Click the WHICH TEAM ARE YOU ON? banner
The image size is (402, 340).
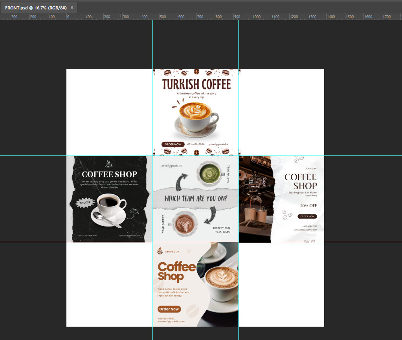click(x=196, y=199)
